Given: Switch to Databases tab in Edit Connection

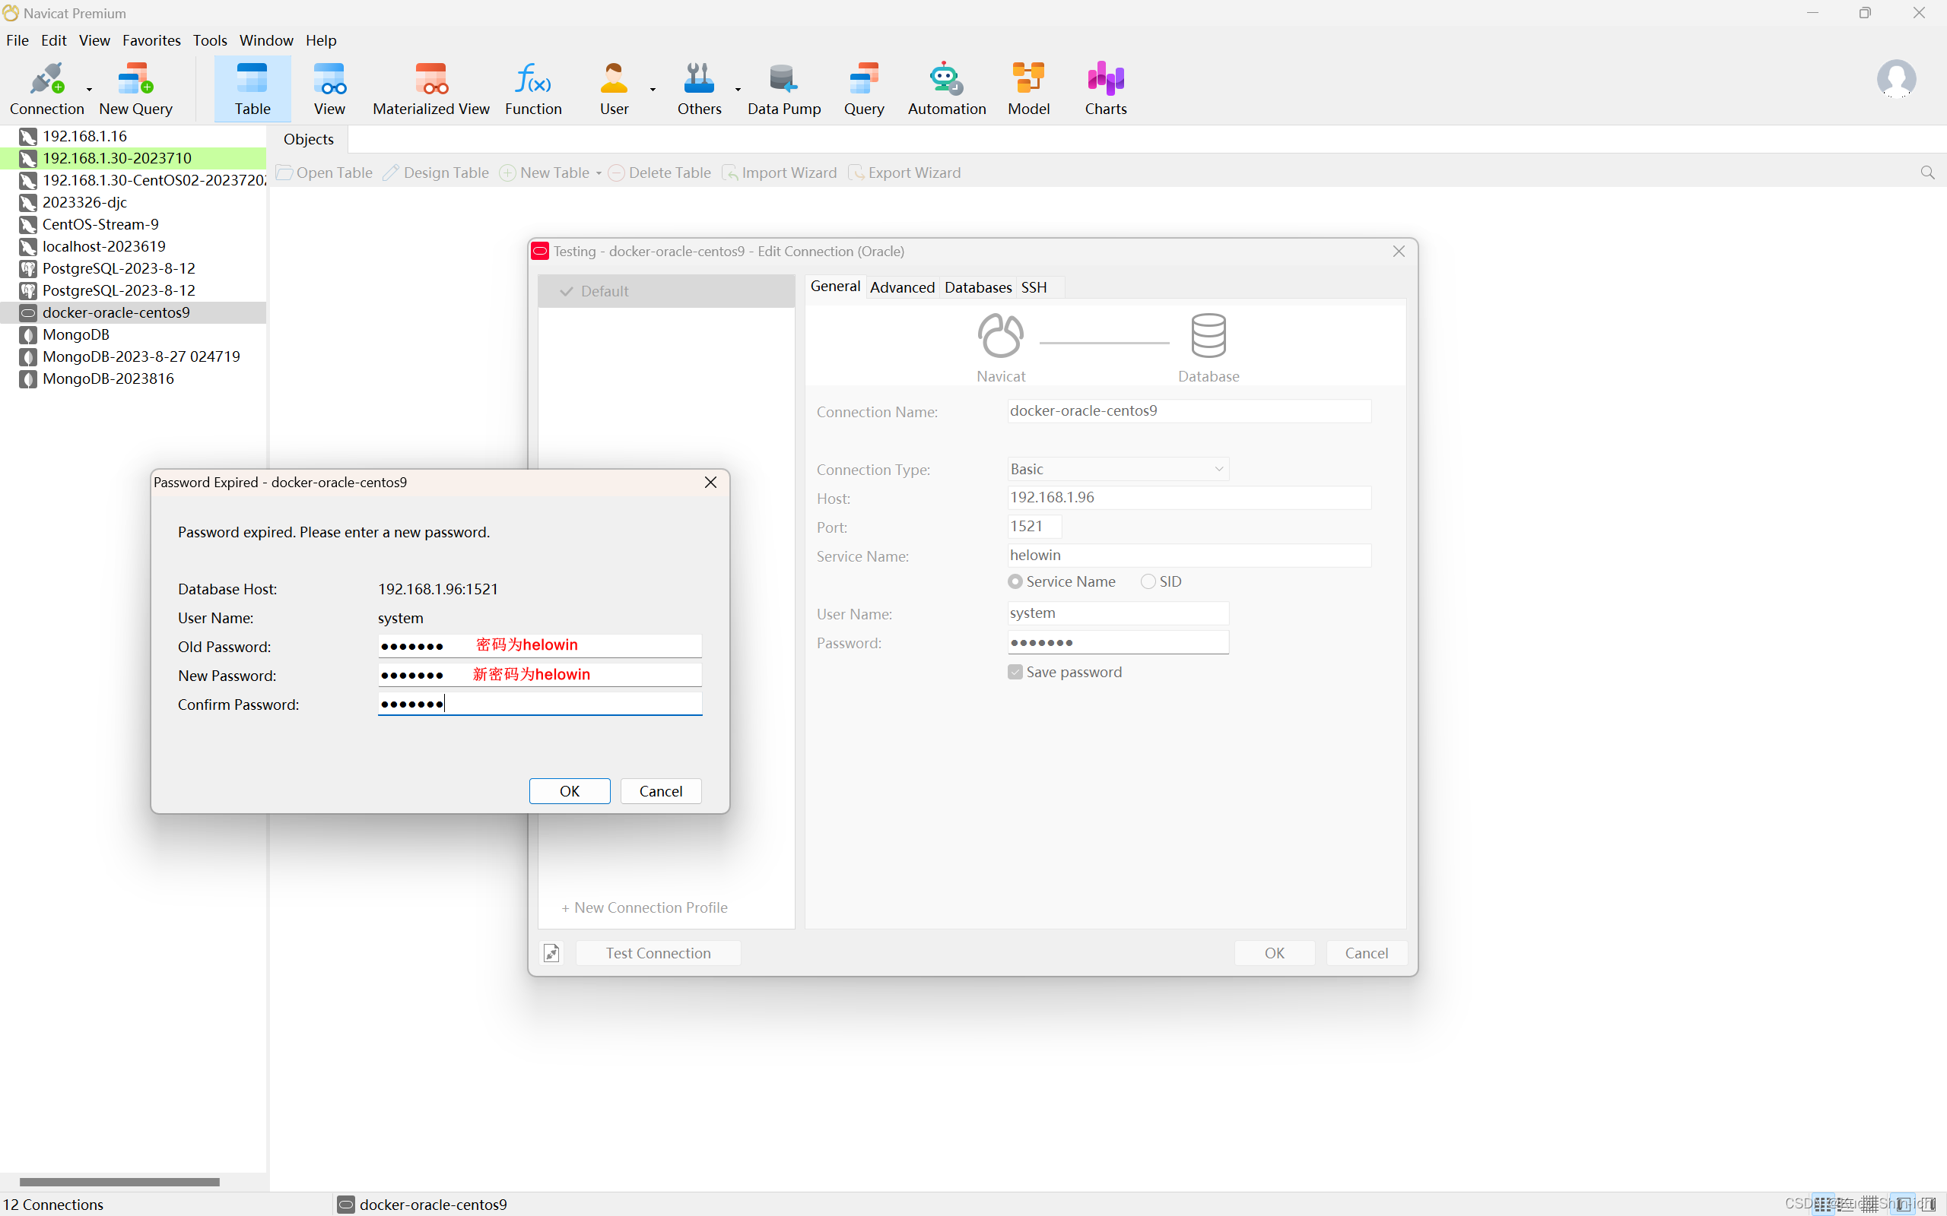Looking at the screenshot, I should click(x=977, y=287).
